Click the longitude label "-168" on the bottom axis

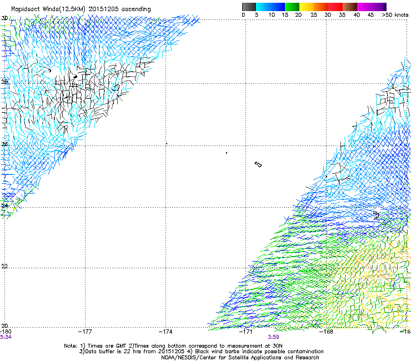327,332
